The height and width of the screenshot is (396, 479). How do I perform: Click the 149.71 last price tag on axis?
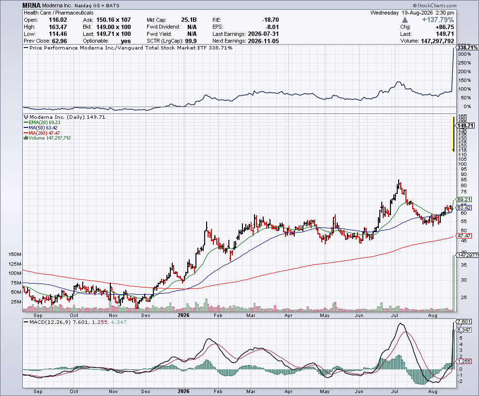(465, 126)
